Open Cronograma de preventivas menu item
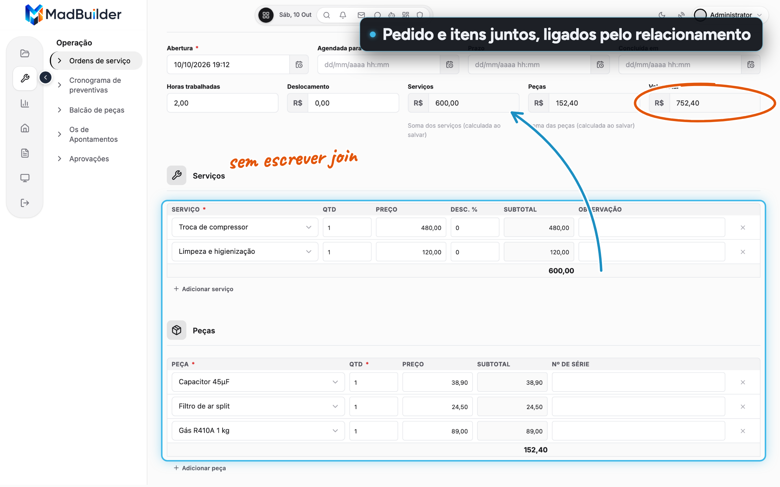 (95, 85)
